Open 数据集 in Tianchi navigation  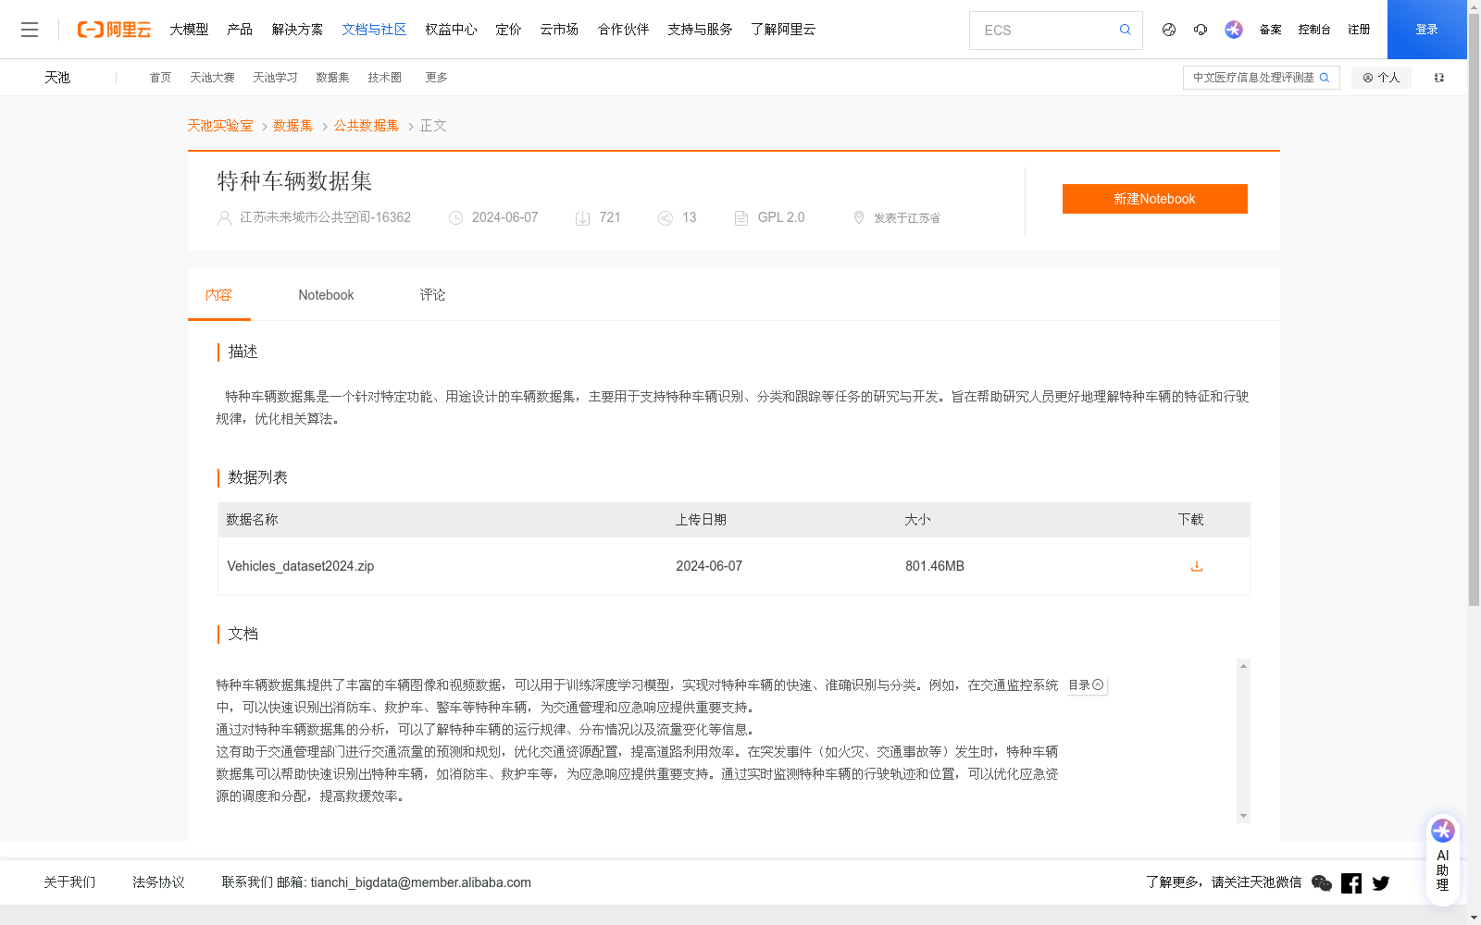[x=332, y=78]
